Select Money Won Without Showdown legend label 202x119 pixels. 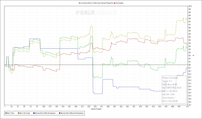72,113
